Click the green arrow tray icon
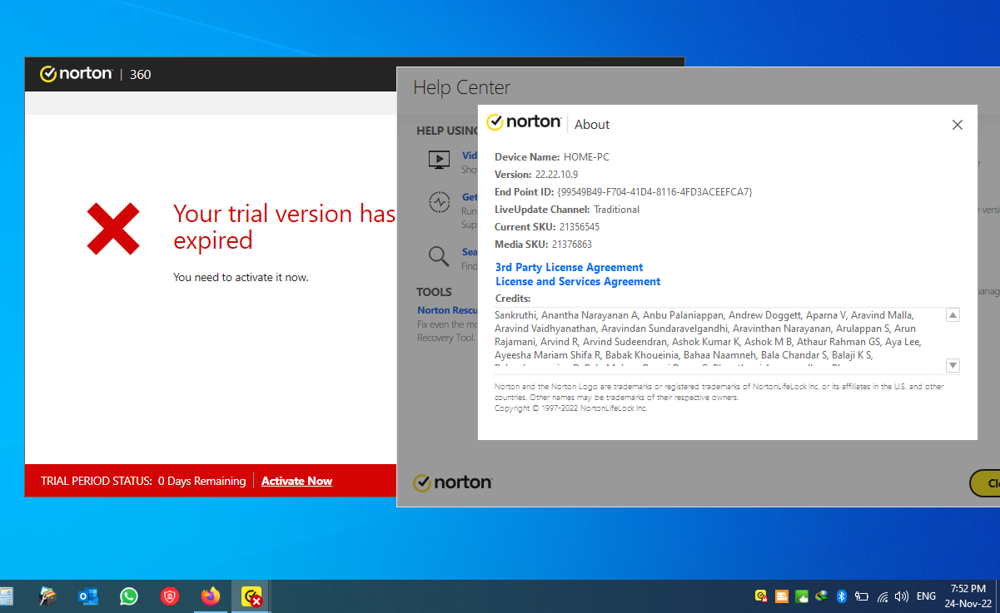Image resolution: width=1000 pixels, height=613 pixels. [x=802, y=596]
